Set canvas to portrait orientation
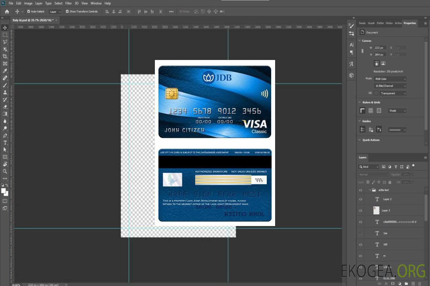 [377, 64]
